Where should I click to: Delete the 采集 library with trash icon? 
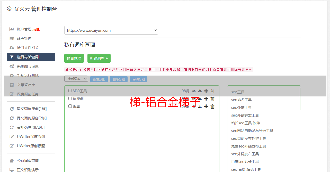coord(212,107)
